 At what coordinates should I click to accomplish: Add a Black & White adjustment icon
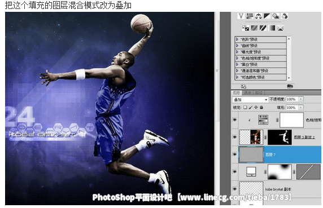click(x=267, y=16)
